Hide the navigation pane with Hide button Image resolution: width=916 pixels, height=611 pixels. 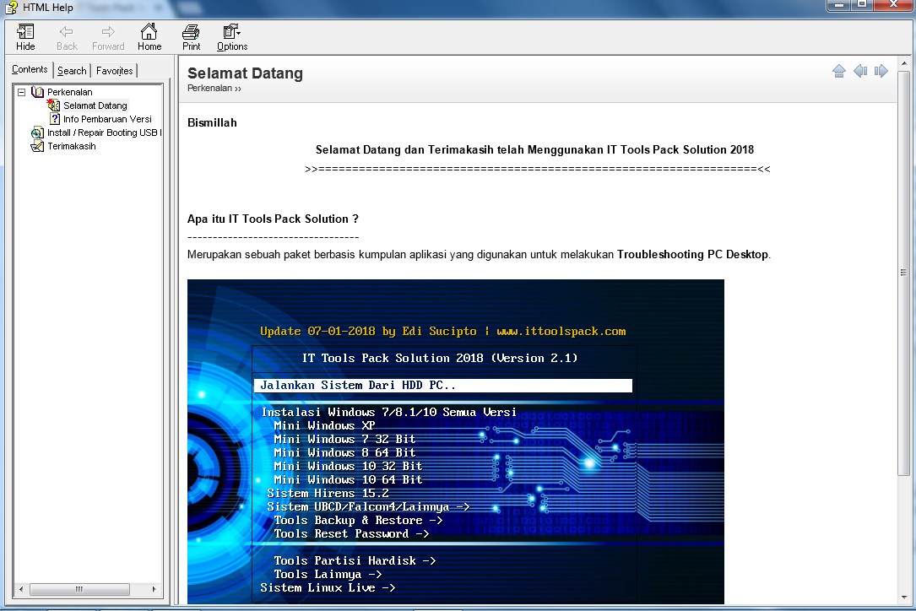pyautogui.click(x=25, y=37)
